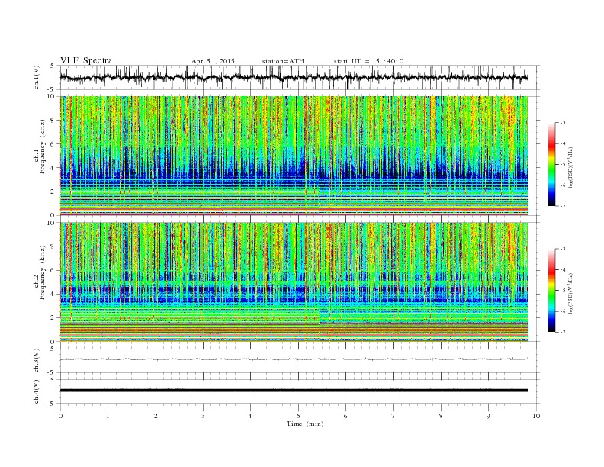Click the 'ch.1(V)' waveform axis label

[x=37, y=77]
